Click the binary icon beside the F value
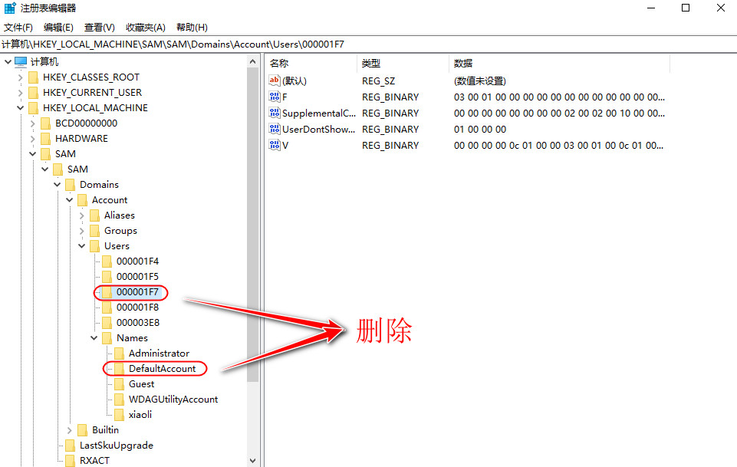This screenshot has height=467, width=737. point(275,97)
